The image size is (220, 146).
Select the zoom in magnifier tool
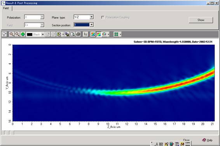12,34
